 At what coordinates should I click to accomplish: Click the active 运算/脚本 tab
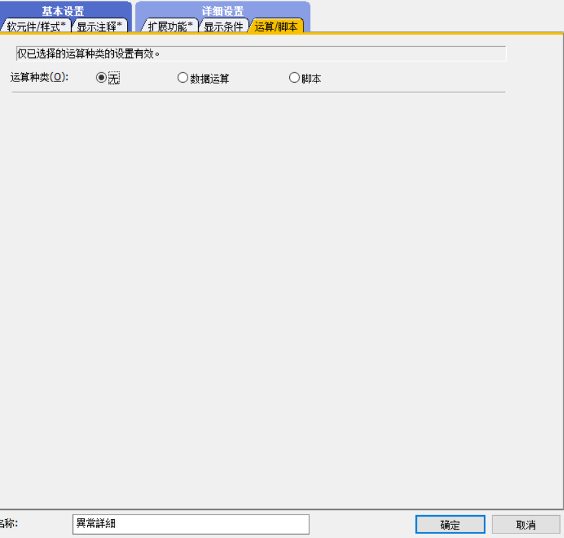pos(276,27)
